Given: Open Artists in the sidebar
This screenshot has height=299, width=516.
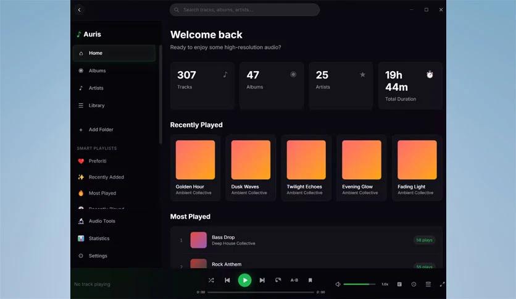Looking at the screenshot, I should (114, 88).
